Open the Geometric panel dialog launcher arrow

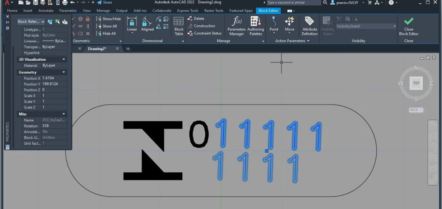point(121,41)
